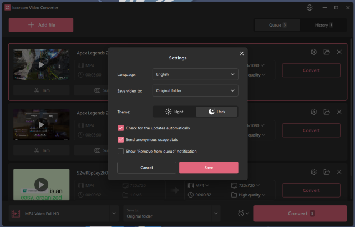Open settings gear for first Apex Legends video
355x227 pixels.
point(313,52)
